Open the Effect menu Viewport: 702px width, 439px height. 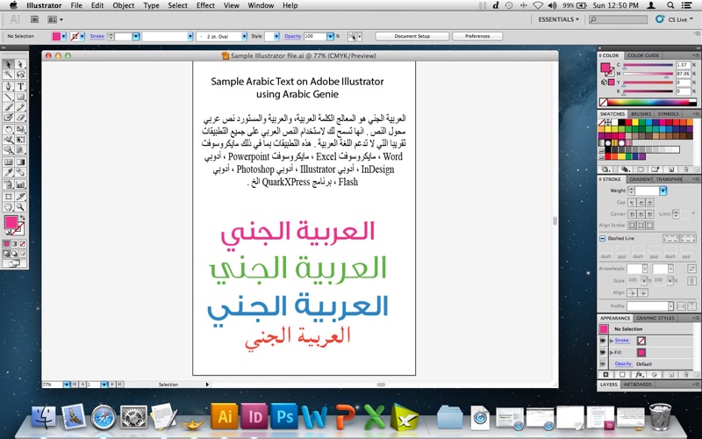pos(205,5)
